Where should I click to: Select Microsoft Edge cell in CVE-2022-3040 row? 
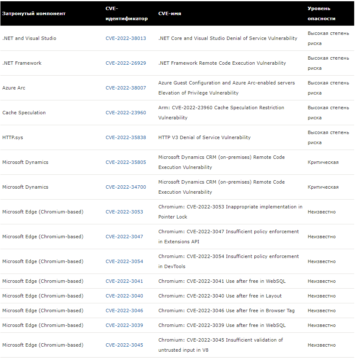[43, 296]
